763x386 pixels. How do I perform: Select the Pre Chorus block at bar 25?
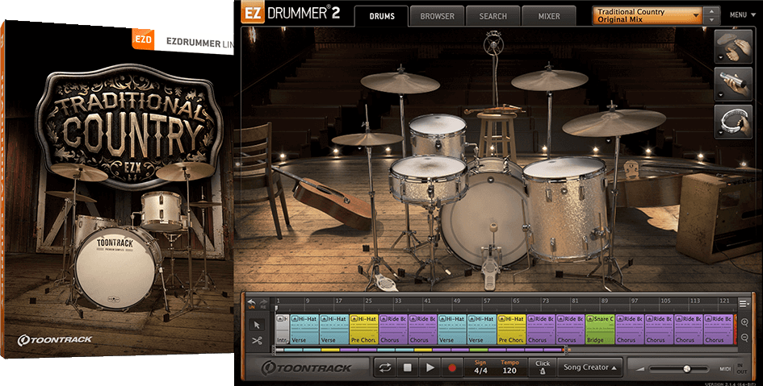364,330
